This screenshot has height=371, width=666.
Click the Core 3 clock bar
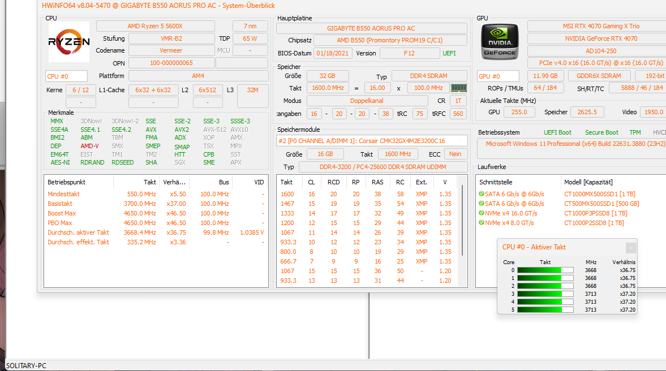[x=545, y=294]
